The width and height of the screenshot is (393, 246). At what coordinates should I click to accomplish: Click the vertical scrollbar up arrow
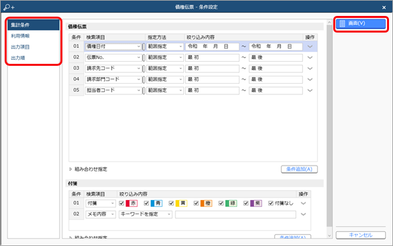tap(329, 23)
